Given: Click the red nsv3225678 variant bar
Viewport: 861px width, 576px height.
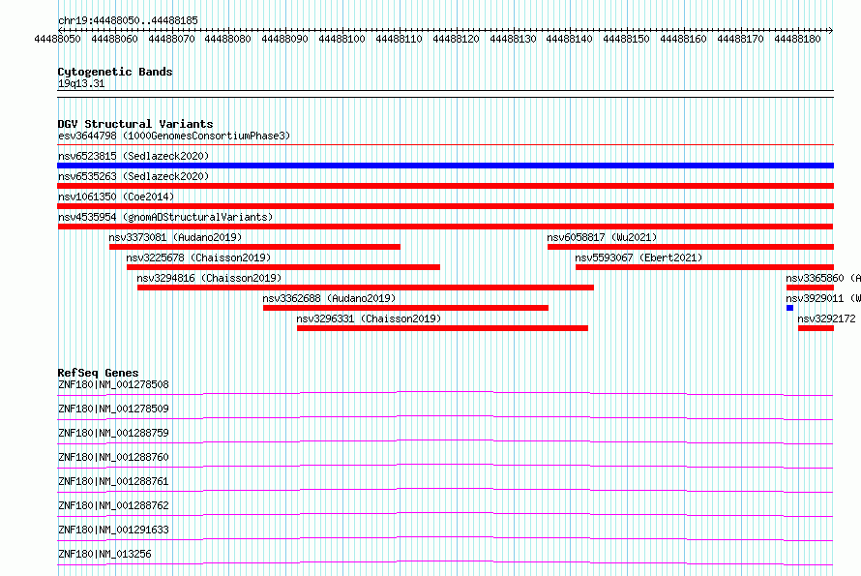Looking at the screenshot, I should click(283, 267).
